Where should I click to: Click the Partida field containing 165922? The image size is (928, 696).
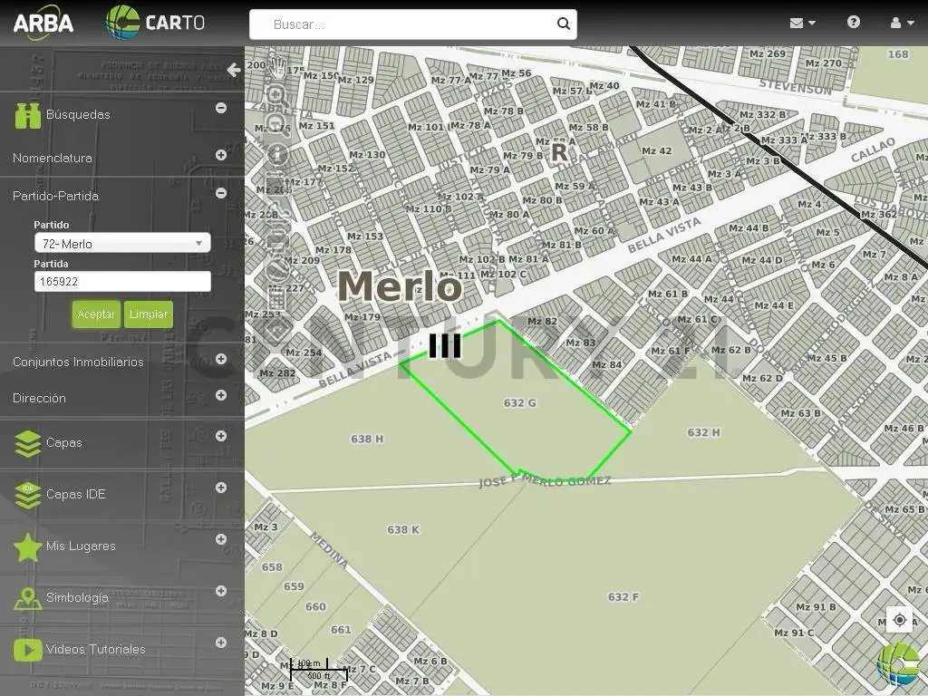(122, 282)
